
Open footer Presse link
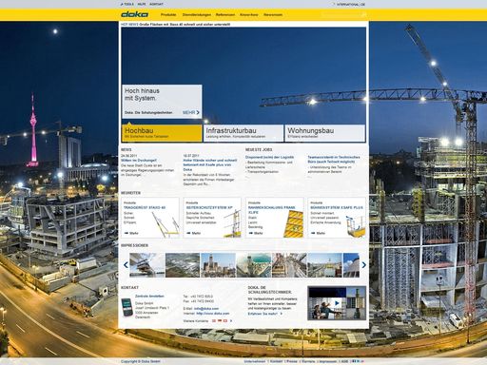click(x=292, y=361)
